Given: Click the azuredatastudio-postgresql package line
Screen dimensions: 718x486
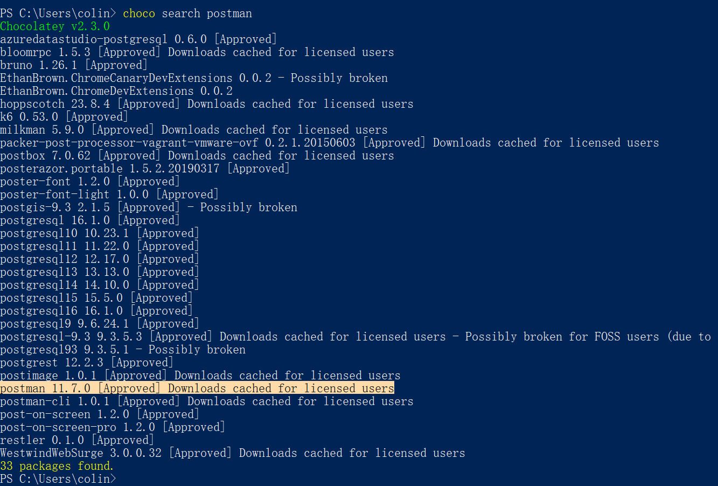Looking at the screenshot, I should (x=138, y=39).
